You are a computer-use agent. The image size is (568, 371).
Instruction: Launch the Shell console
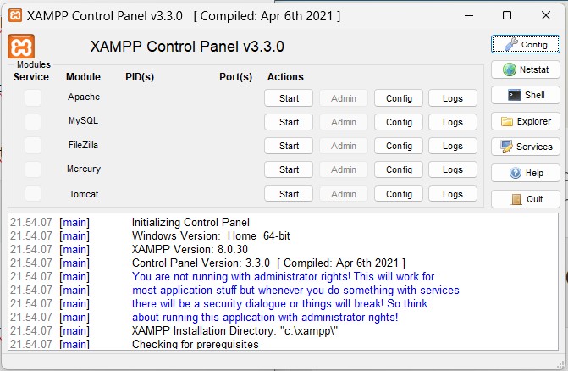(525, 95)
